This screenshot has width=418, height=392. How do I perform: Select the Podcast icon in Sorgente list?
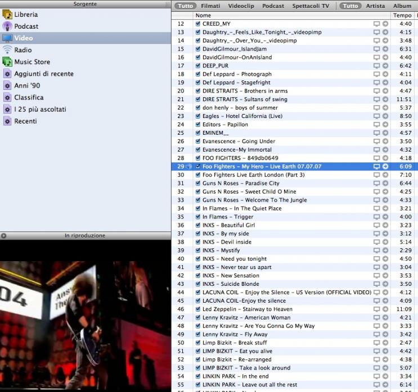(7, 26)
